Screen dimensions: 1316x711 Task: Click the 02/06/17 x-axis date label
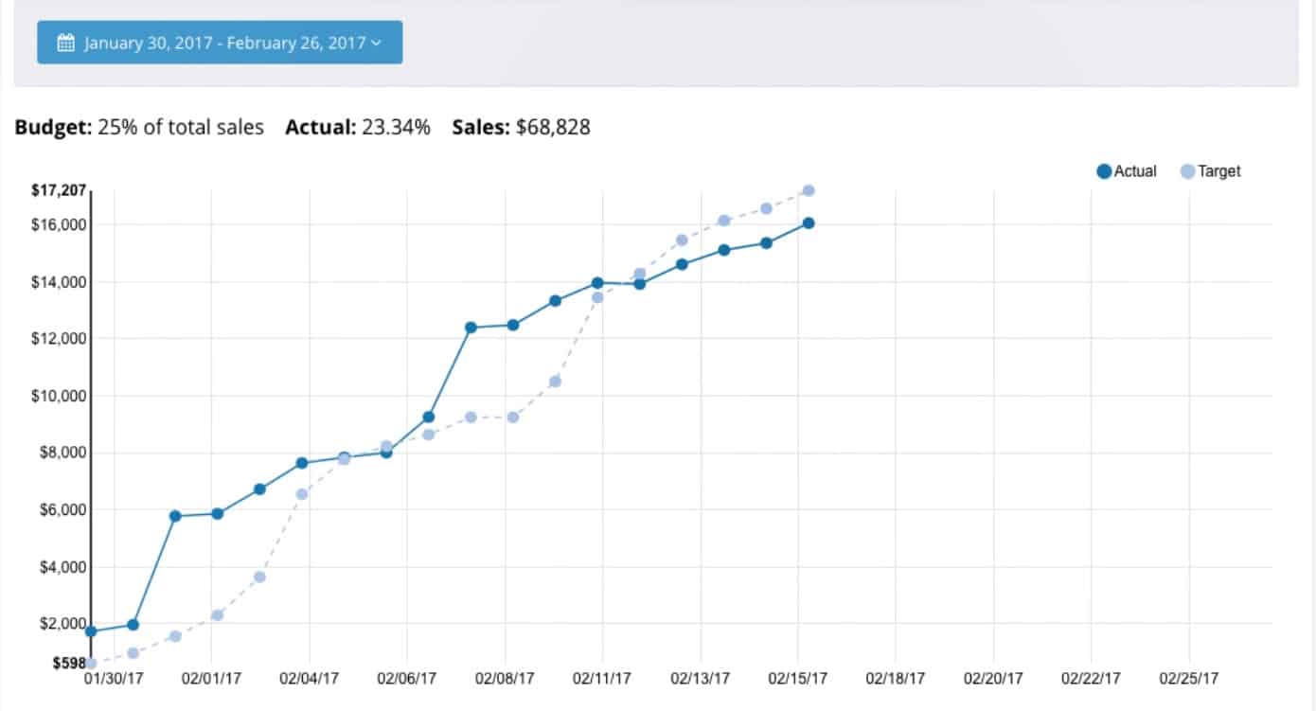pos(407,679)
